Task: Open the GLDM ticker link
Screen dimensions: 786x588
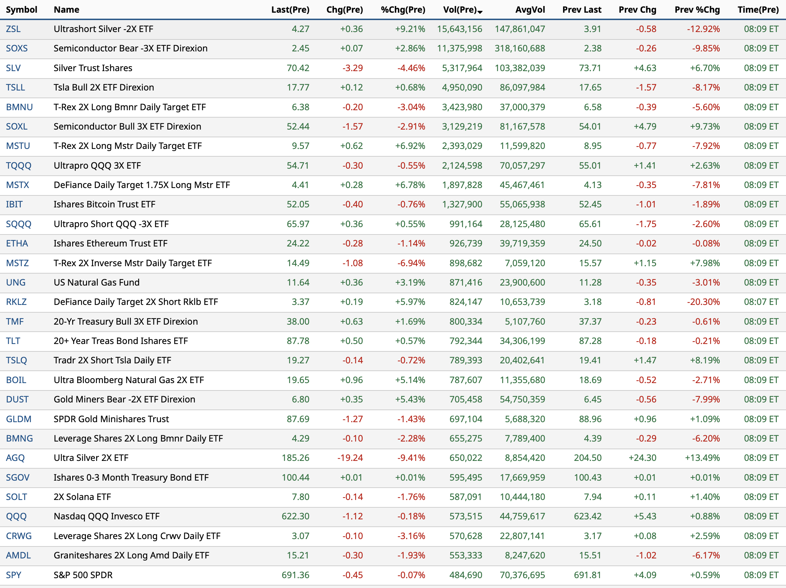Action: tap(18, 419)
